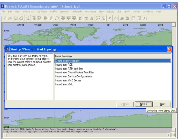
Task: Click the save diskette toolbar icon
Action: point(16,18)
